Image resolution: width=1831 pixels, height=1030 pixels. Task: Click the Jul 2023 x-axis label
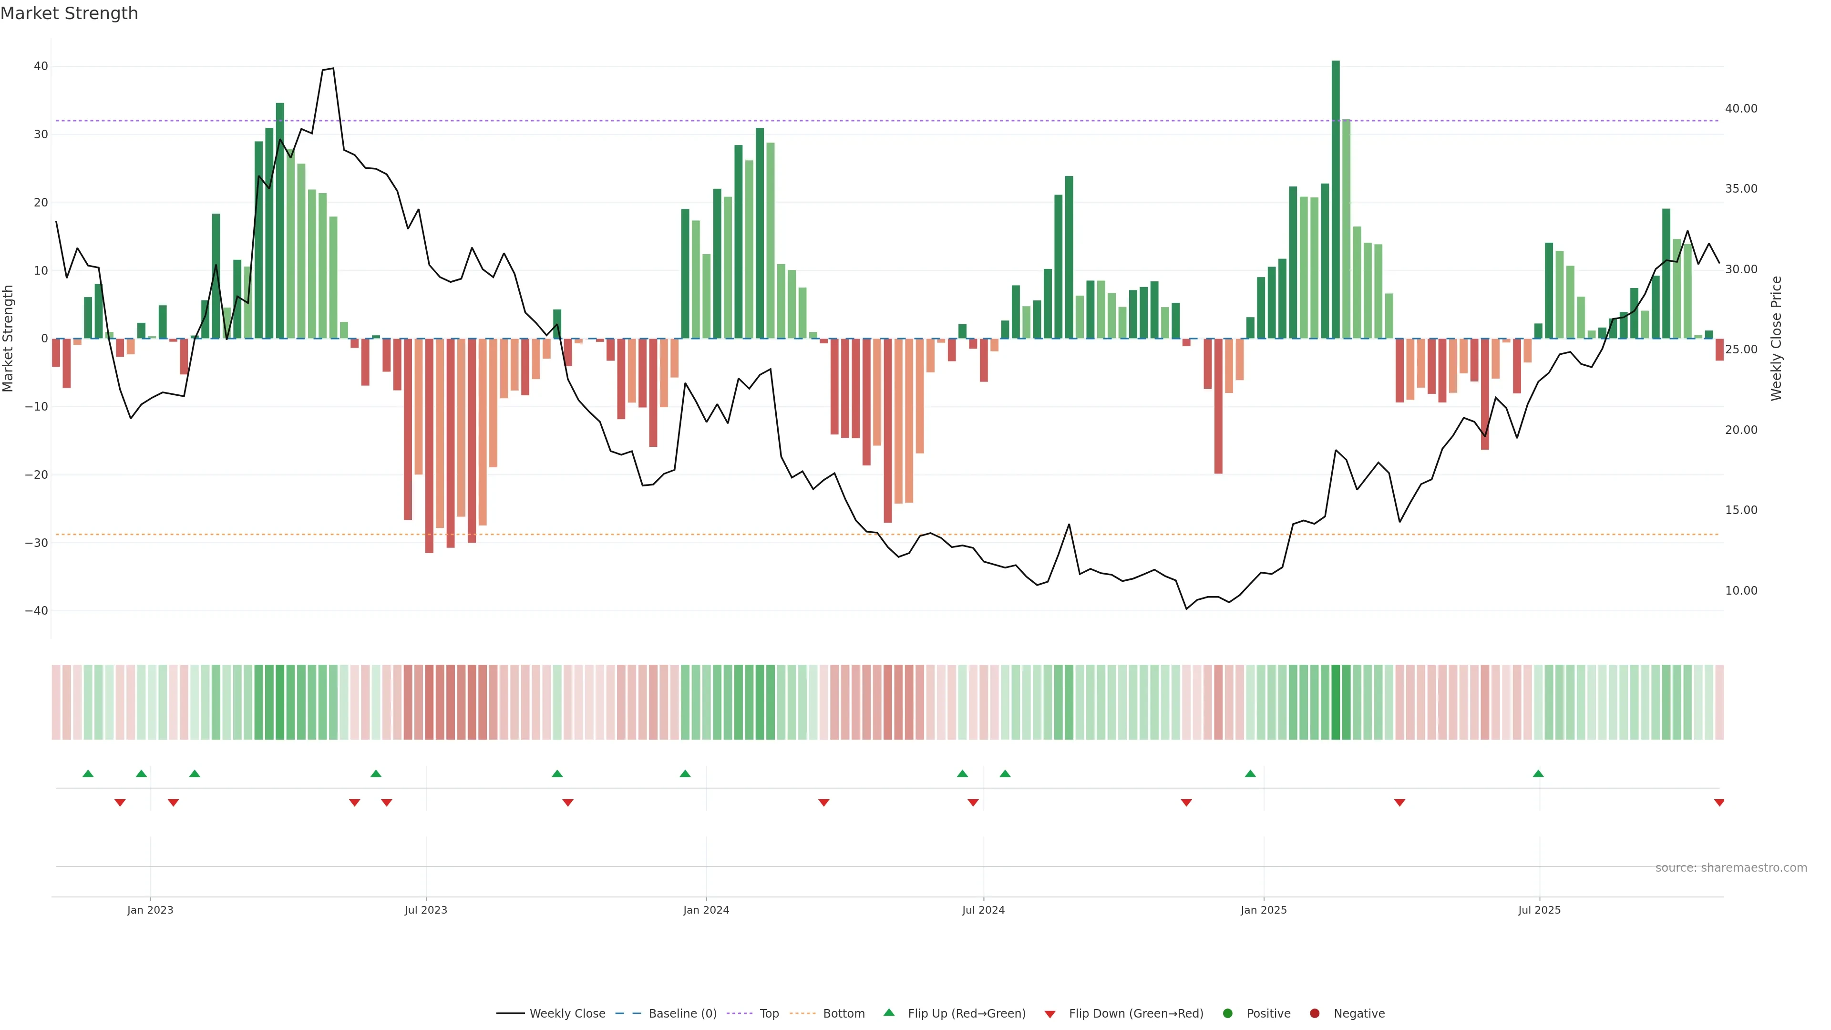click(426, 910)
